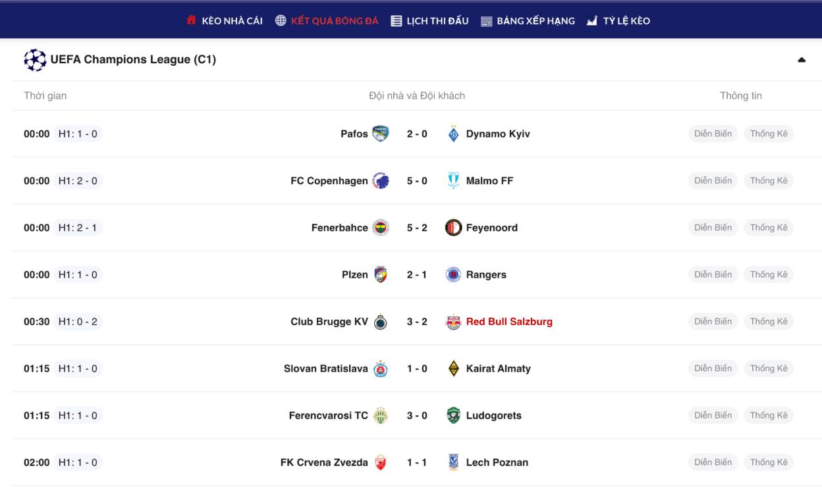The height and width of the screenshot is (487, 822).
Task: Click the Ludogorets club crest
Action: 453,415
